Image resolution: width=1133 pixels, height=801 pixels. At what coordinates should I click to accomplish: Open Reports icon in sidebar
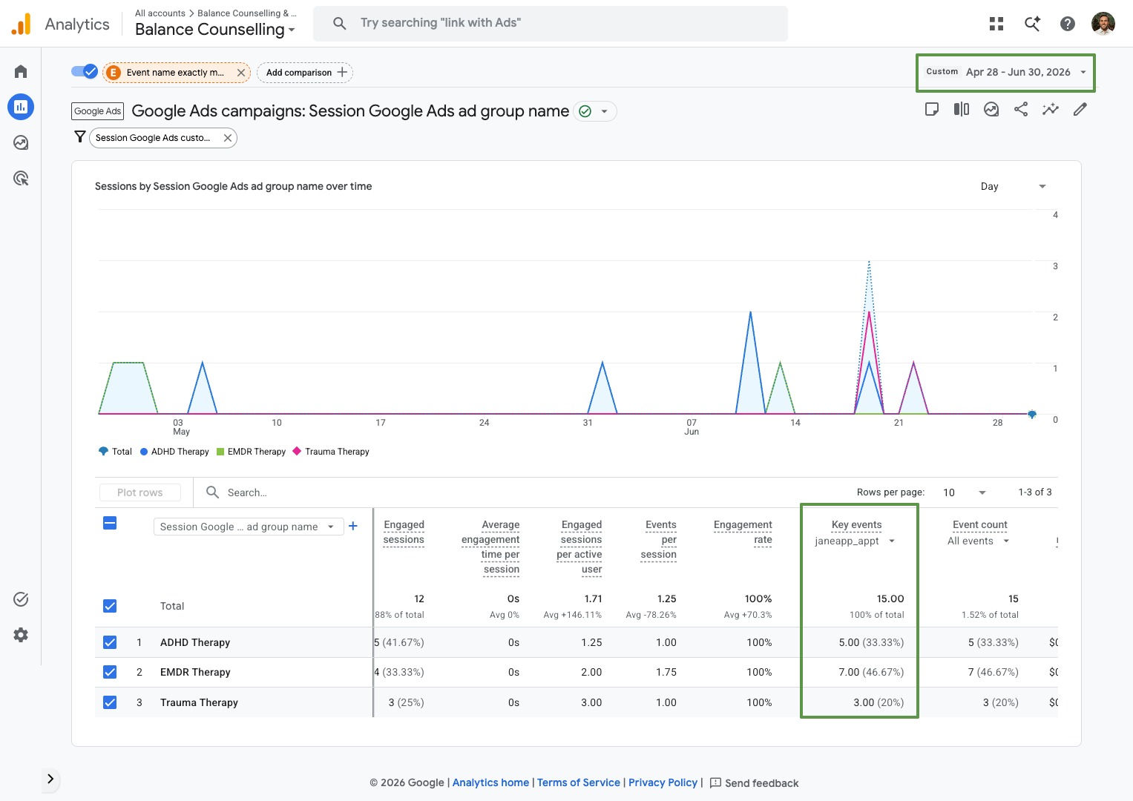[x=21, y=107]
